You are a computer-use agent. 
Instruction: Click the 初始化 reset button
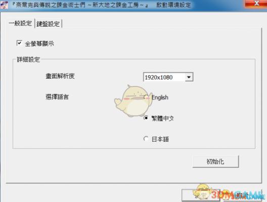pyautogui.click(x=215, y=162)
